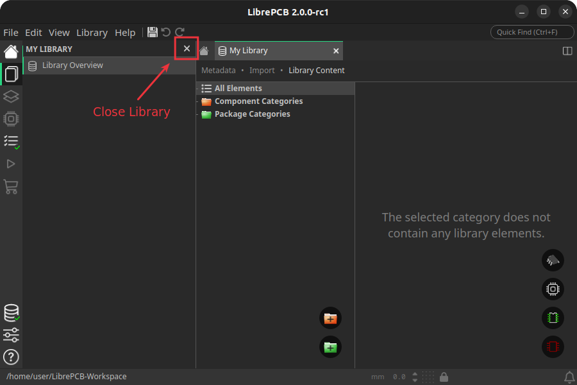Click the add package category green folder
Screen dimensions: 577x385
pyautogui.click(x=330, y=347)
